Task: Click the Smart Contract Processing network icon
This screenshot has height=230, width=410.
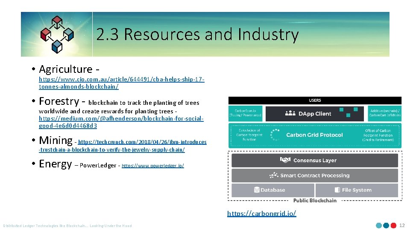Action: (274, 175)
